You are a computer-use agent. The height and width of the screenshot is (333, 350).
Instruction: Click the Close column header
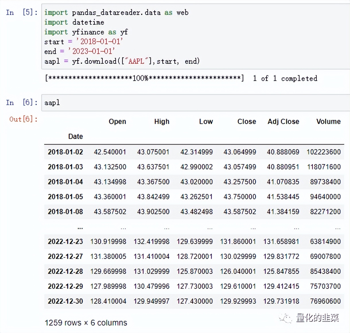pos(247,121)
